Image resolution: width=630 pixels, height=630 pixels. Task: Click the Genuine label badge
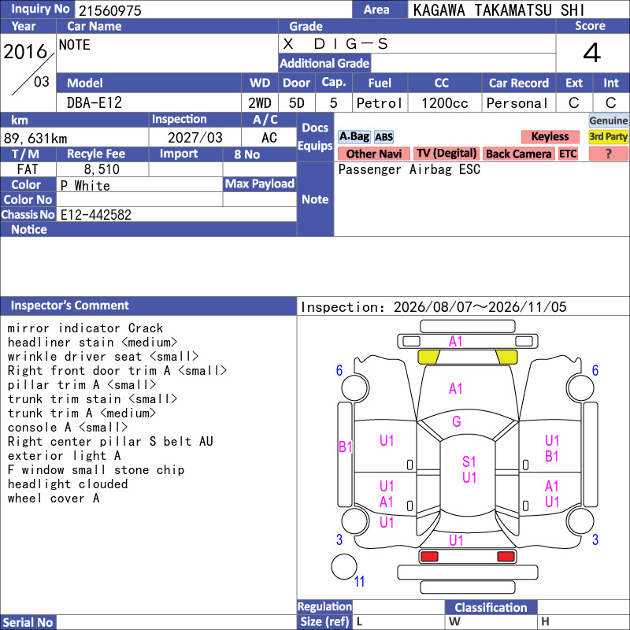tap(608, 120)
